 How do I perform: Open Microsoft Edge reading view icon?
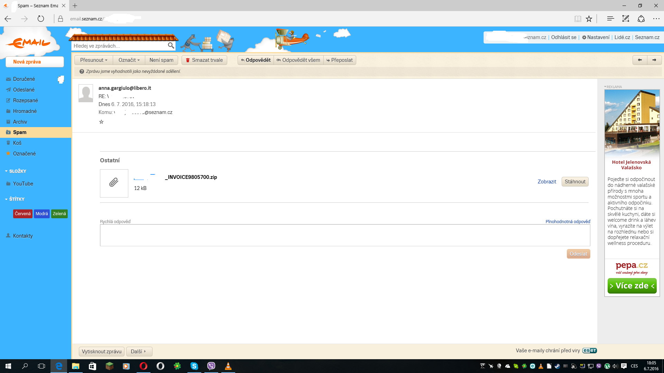tap(578, 19)
